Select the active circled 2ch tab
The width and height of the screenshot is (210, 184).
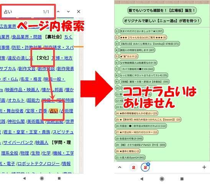tap(145, 167)
